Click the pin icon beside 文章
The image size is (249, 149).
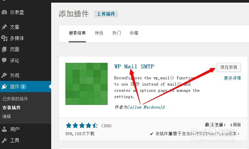[4, 27]
